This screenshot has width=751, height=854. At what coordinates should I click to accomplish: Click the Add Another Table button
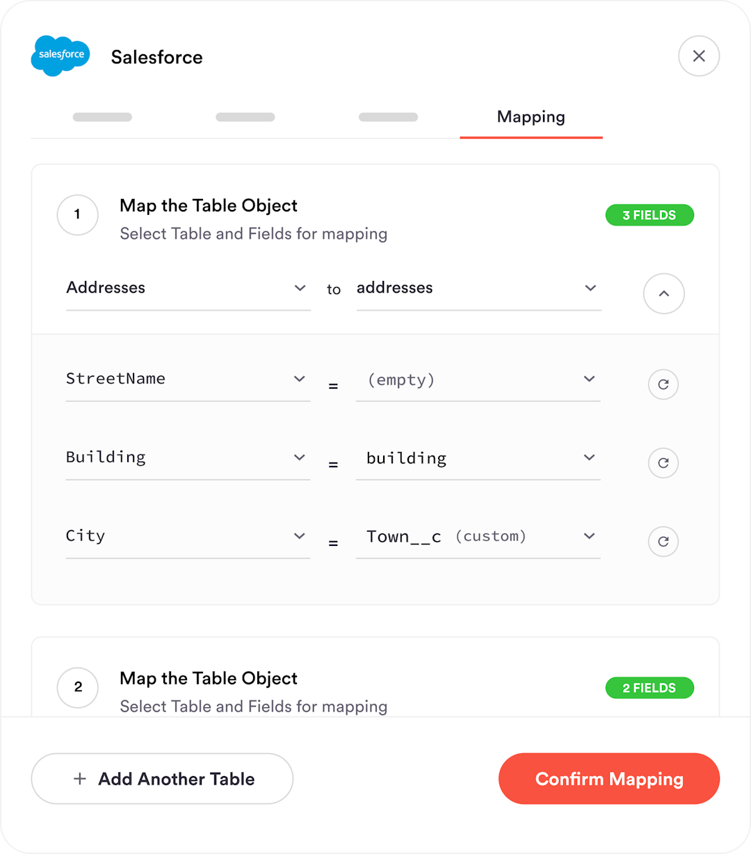click(162, 779)
